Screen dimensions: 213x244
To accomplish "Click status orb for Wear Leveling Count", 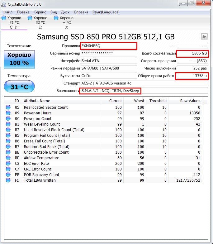I will coord(8,124).
